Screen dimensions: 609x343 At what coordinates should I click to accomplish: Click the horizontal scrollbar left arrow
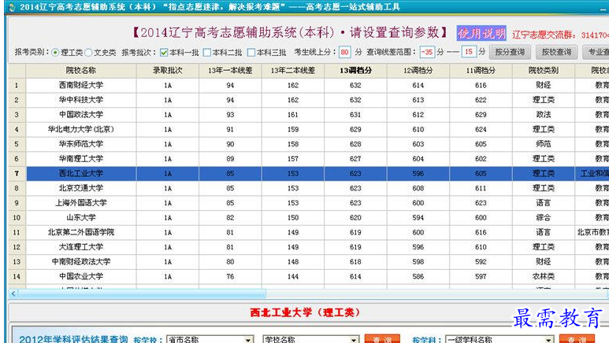13,293
